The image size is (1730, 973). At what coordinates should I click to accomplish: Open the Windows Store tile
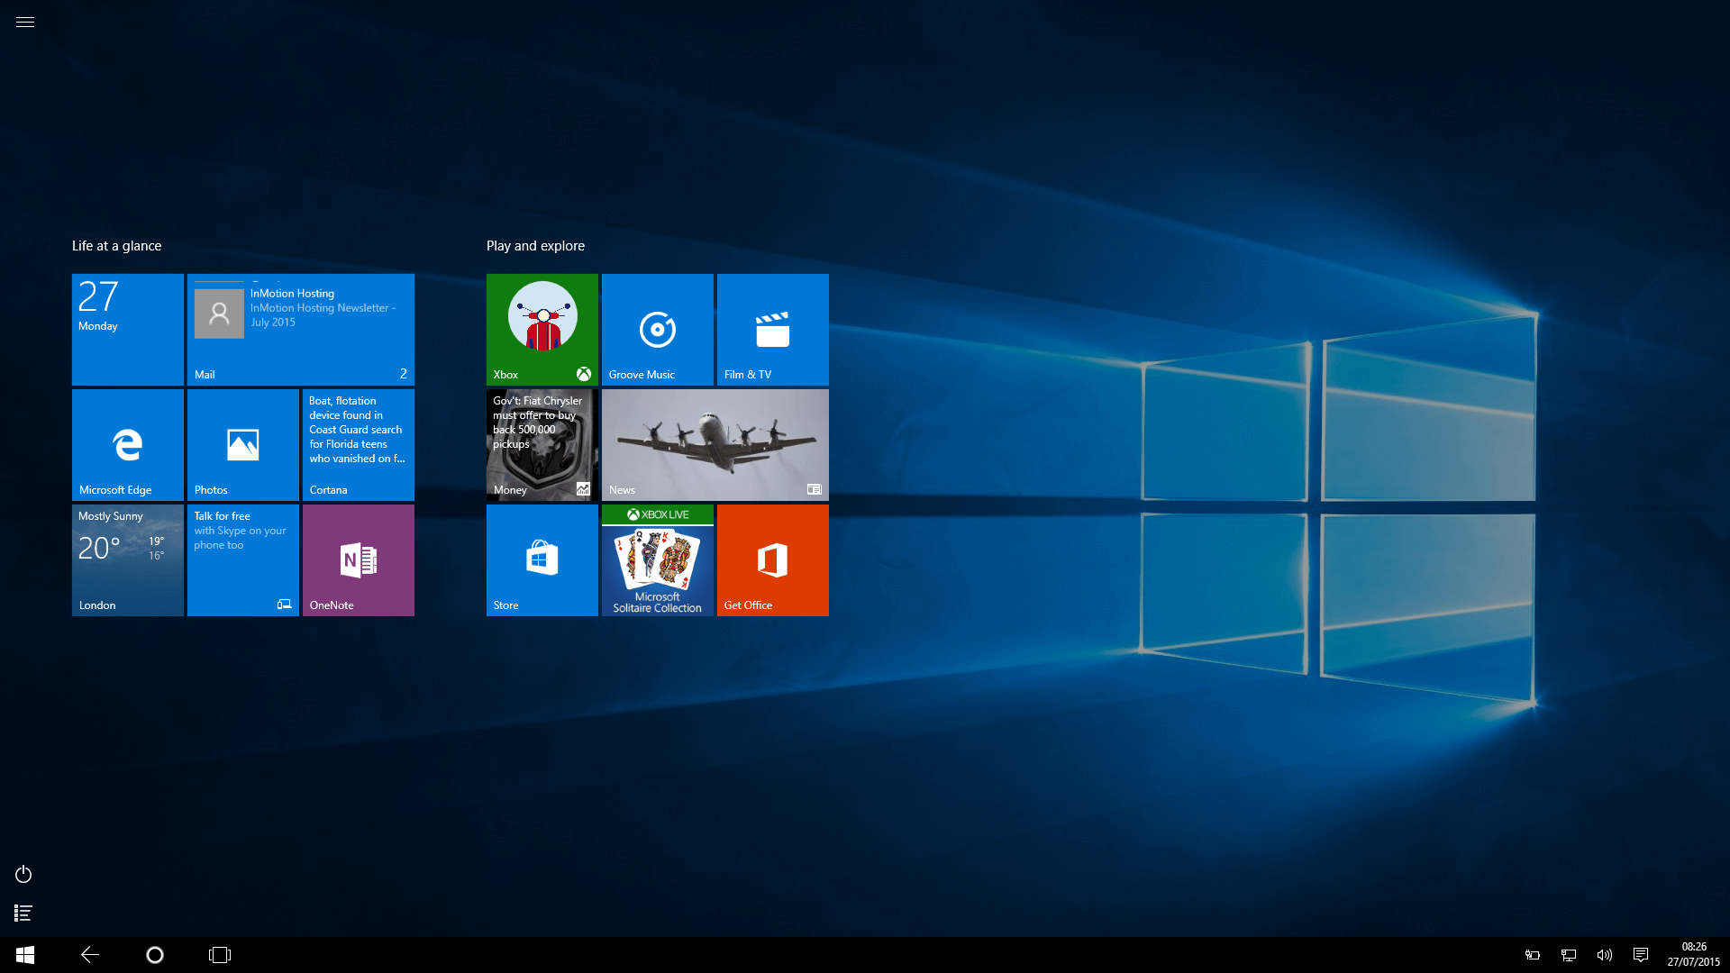point(541,559)
